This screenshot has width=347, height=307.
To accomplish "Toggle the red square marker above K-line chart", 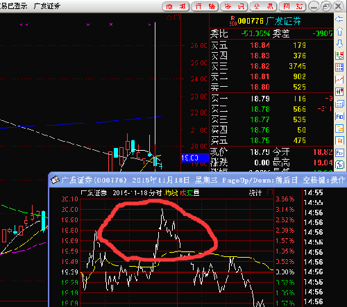I will coord(177,17).
